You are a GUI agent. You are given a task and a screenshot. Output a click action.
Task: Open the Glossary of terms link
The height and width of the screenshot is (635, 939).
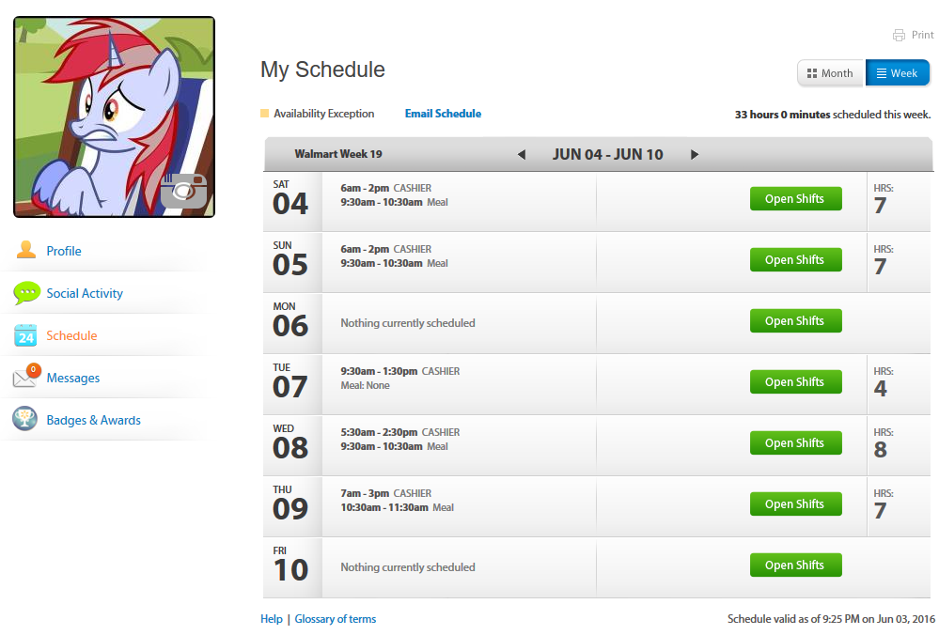tap(336, 619)
